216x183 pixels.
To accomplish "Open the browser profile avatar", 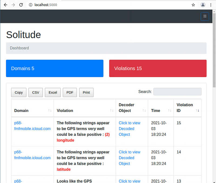I will coord(203,5).
